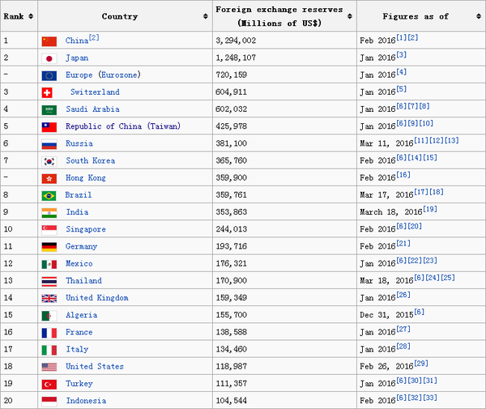Click the France flag icon
Screen dimensions: 486x409
coord(49,333)
